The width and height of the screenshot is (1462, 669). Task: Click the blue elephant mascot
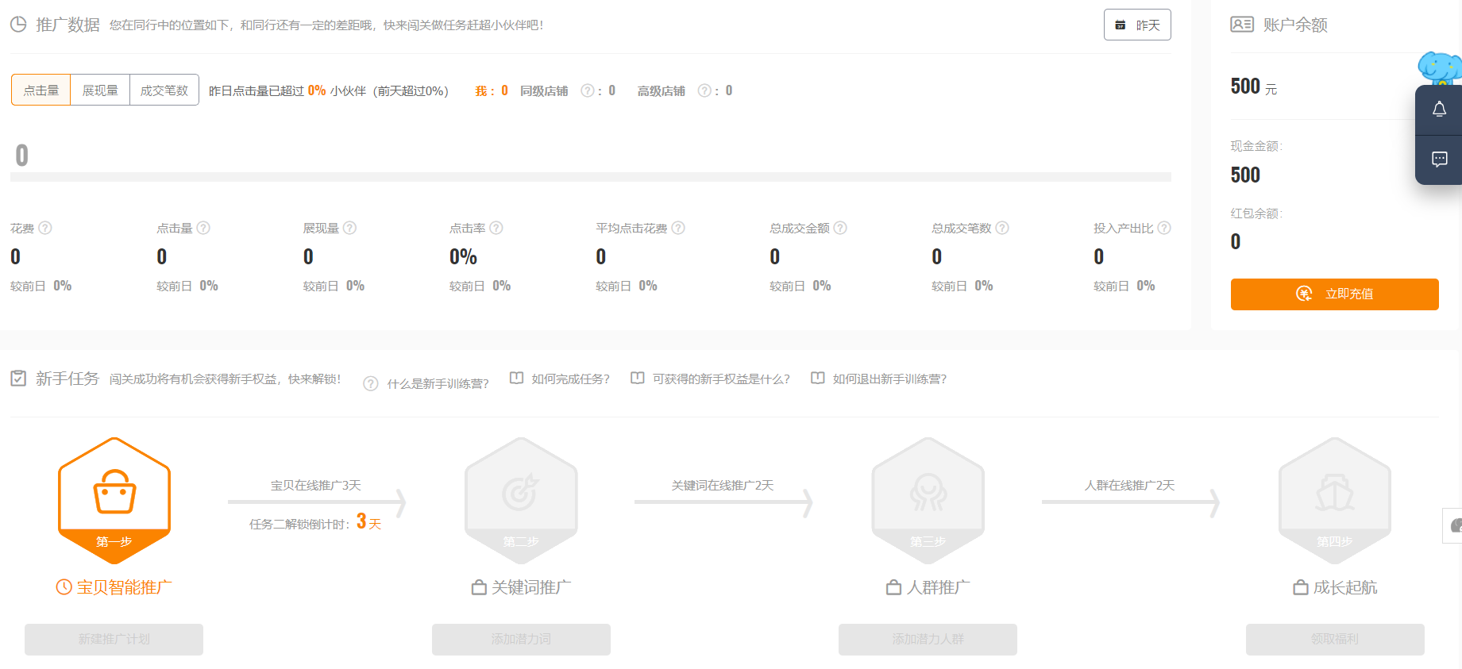click(1440, 68)
